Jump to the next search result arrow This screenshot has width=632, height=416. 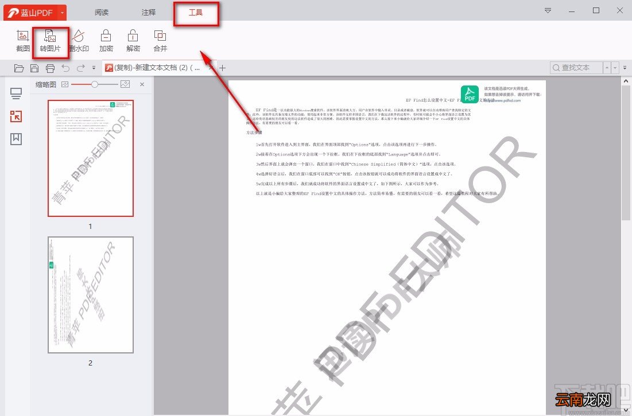[x=615, y=68]
